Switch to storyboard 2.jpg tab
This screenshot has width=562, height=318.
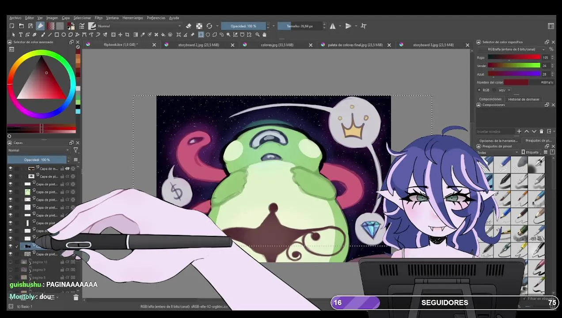click(x=198, y=45)
